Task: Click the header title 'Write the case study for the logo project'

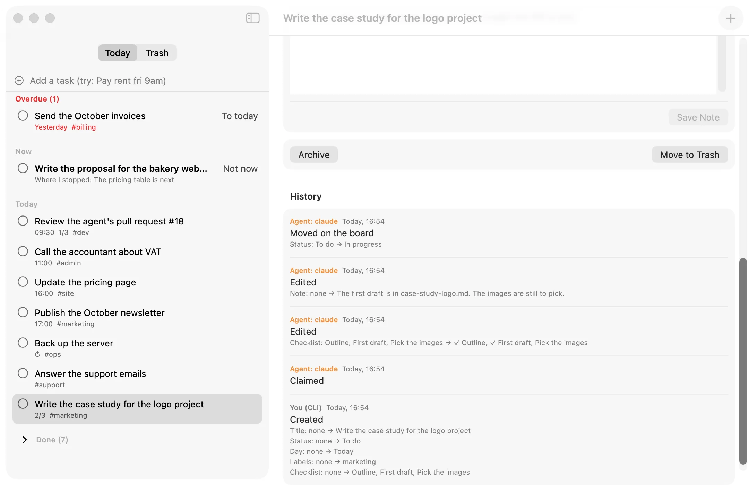Action: tap(382, 18)
